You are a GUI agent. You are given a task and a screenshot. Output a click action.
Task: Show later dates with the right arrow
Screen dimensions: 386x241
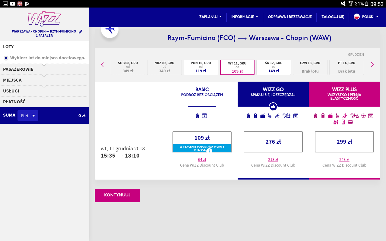(x=372, y=64)
